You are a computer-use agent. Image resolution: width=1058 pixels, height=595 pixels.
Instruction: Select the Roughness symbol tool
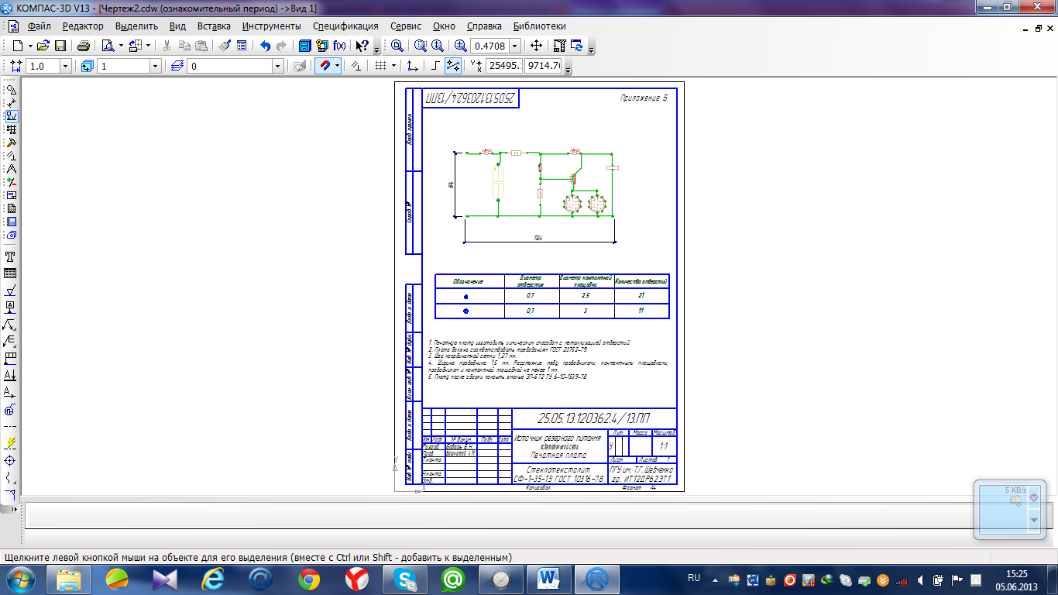tap(11, 291)
